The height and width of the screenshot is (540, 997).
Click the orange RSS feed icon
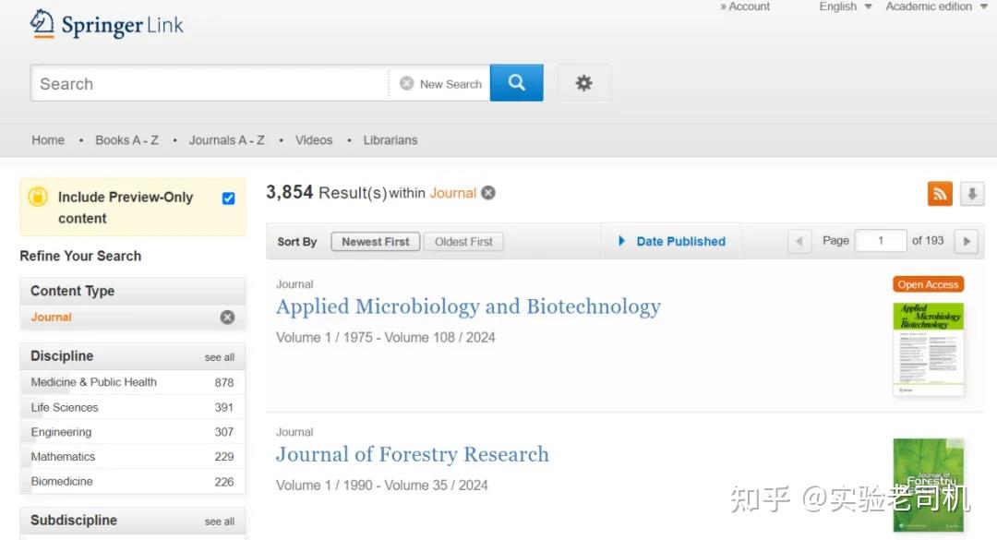coord(940,194)
